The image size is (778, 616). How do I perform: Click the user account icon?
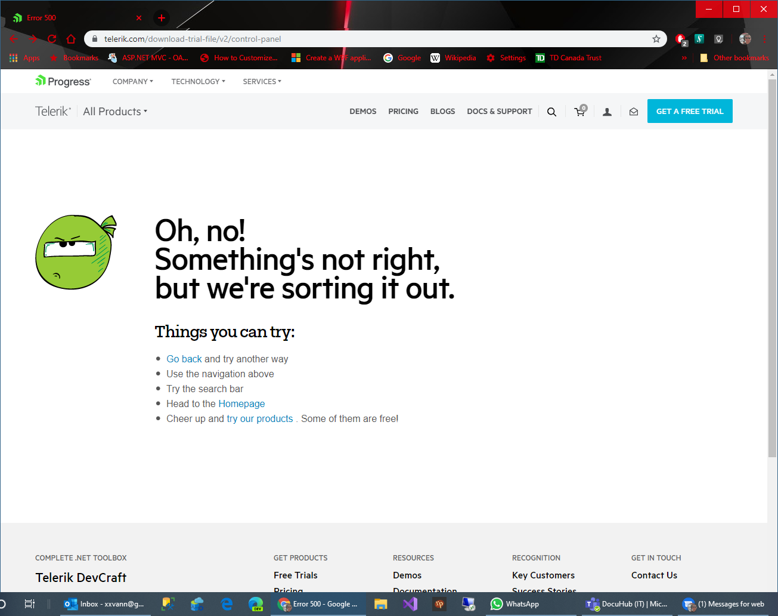607,112
